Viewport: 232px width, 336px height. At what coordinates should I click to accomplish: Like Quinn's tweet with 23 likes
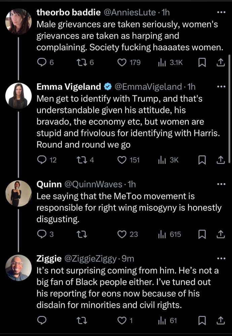pos(122,234)
